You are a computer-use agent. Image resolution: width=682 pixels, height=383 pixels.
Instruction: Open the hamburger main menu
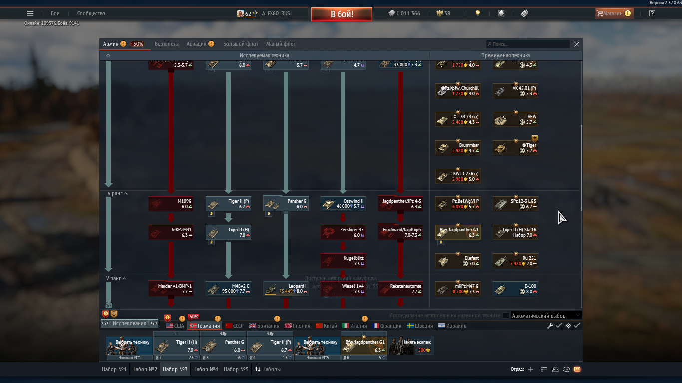tap(30, 13)
